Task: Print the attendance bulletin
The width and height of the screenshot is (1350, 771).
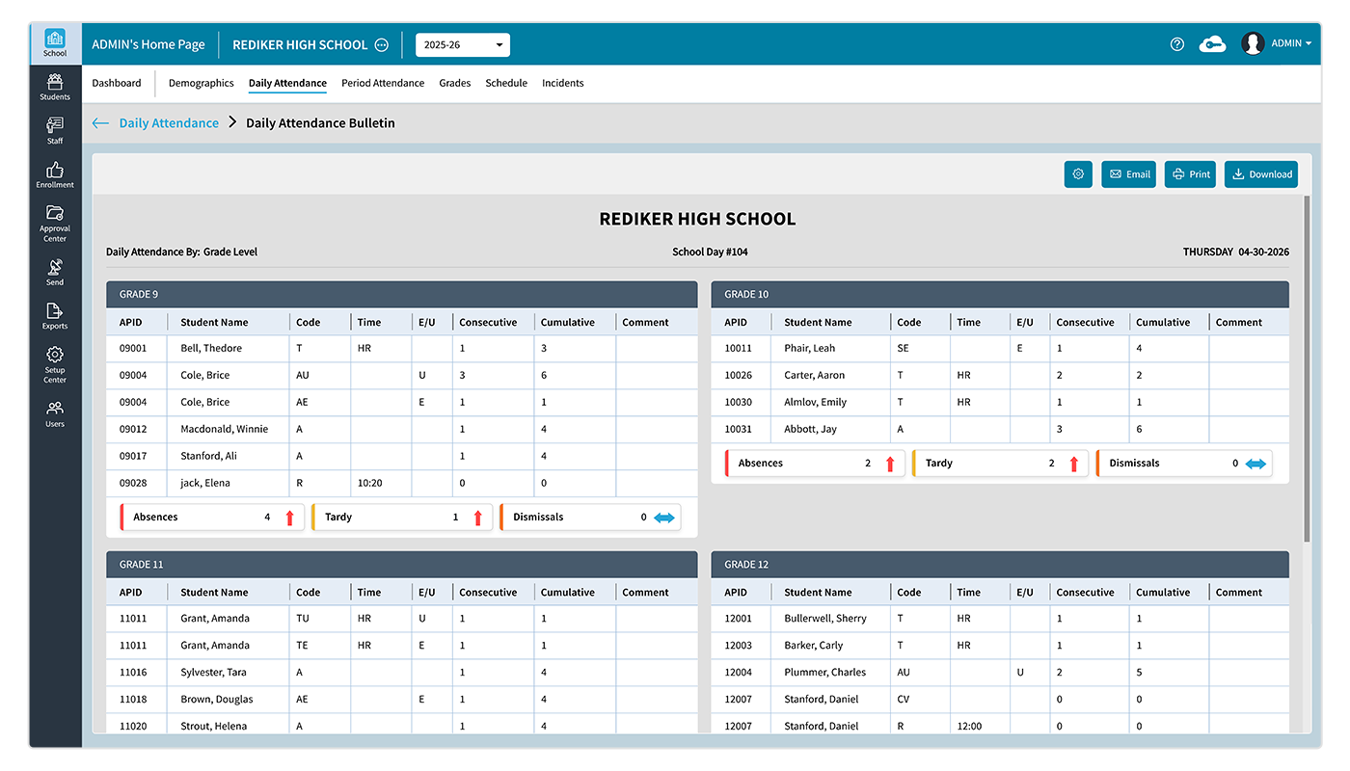Action: click(x=1190, y=174)
